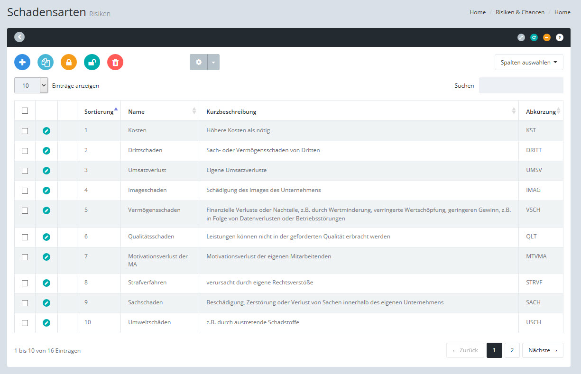
Task: Open the entries-per-page dropdown showing 10
Action: (31, 86)
